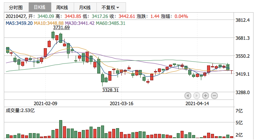
Task: Click the 3419.1 price axis value
Action: (x=242, y=74)
